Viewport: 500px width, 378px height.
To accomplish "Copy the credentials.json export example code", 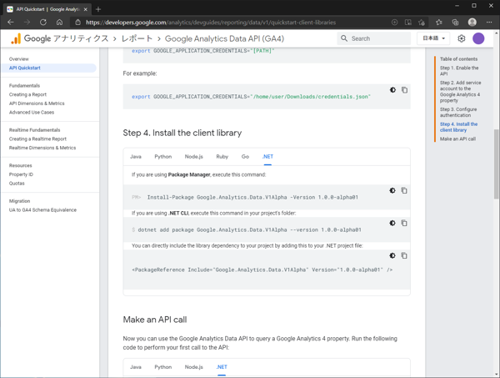I will point(404,90).
